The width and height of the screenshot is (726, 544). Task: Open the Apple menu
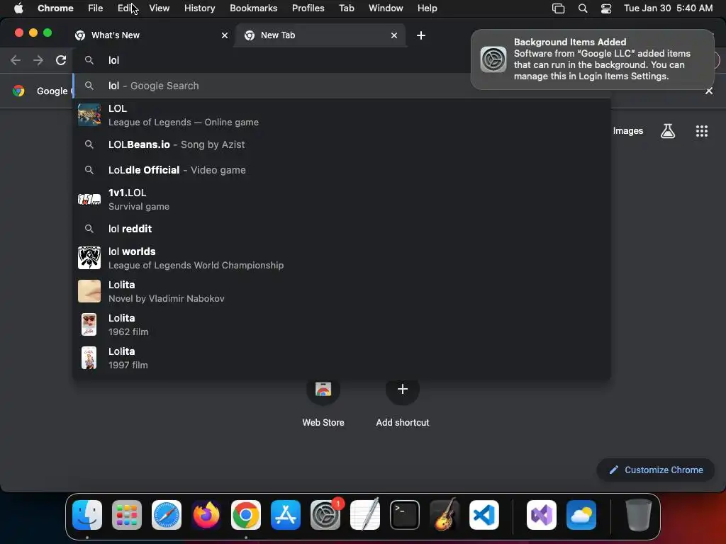pyautogui.click(x=18, y=8)
